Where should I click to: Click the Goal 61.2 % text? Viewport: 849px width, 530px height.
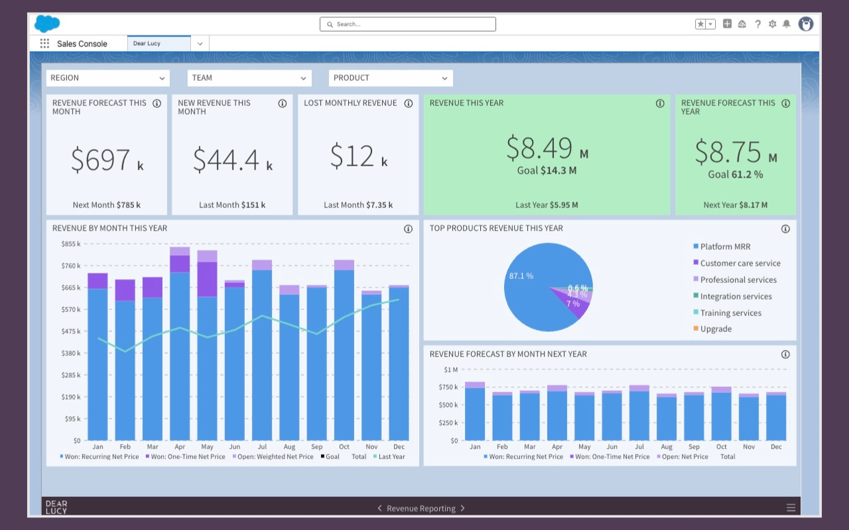pos(736,174)
